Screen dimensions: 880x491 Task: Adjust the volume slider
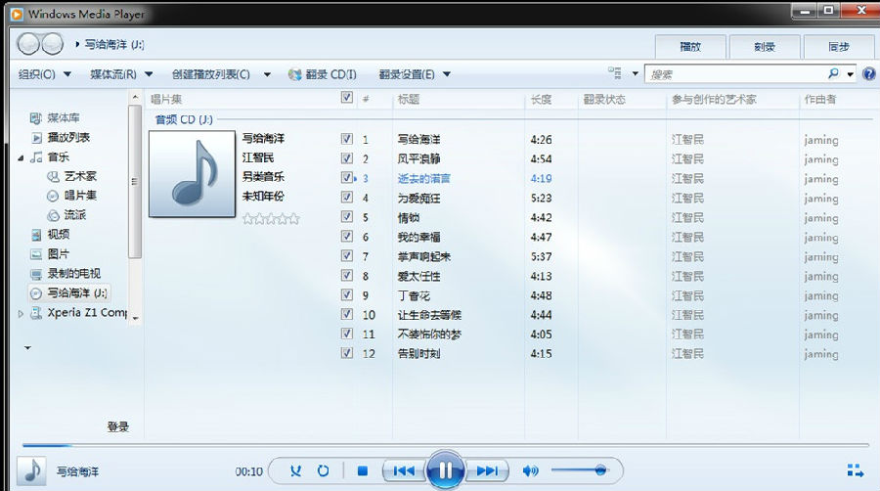580,470
